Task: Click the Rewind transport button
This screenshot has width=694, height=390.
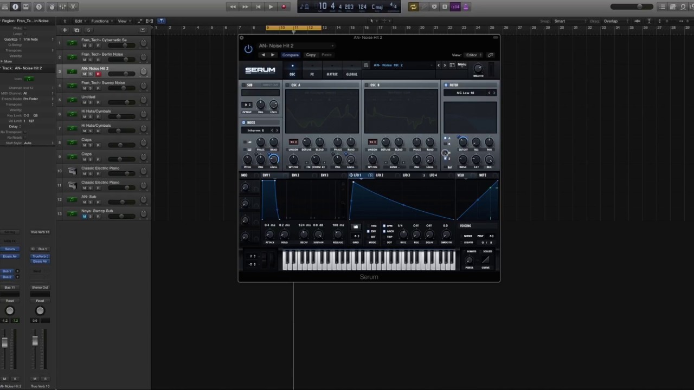Action: pyautogui.click(x=233, y=6)
